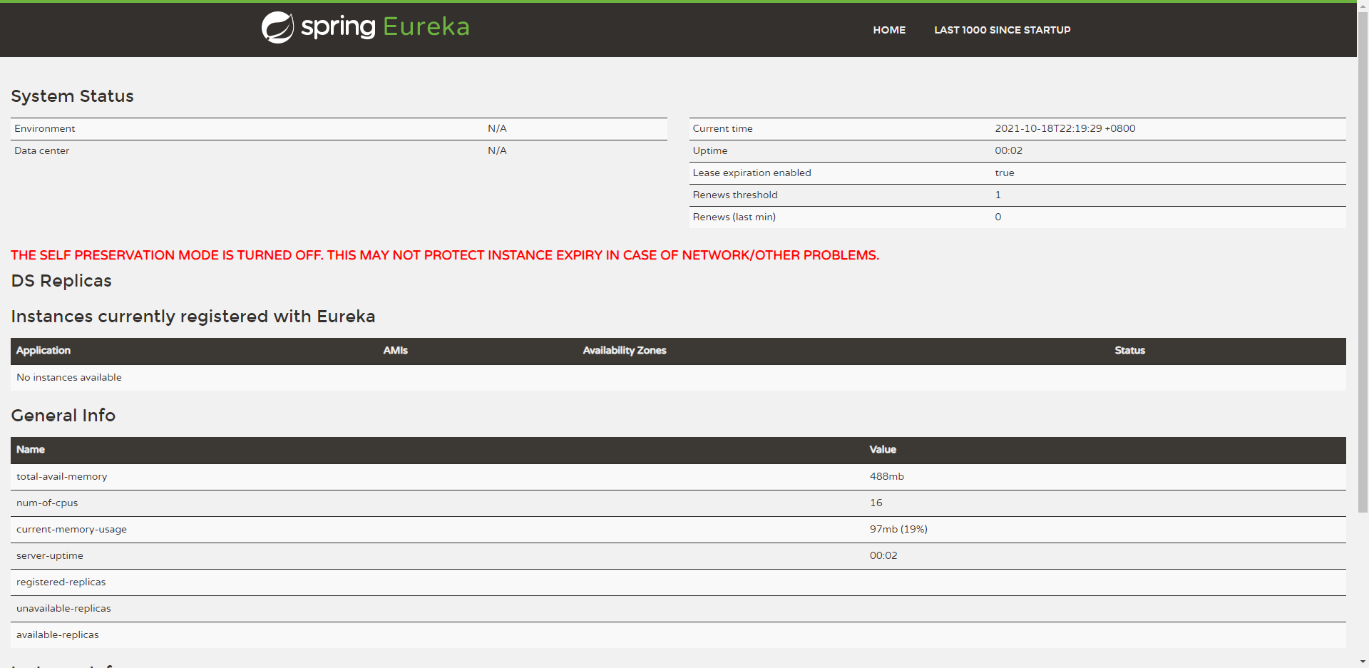Select Data center's N/A value
Image resolution: width=1369 pixels, height=668 pixels.
click(x=497, y=150)
